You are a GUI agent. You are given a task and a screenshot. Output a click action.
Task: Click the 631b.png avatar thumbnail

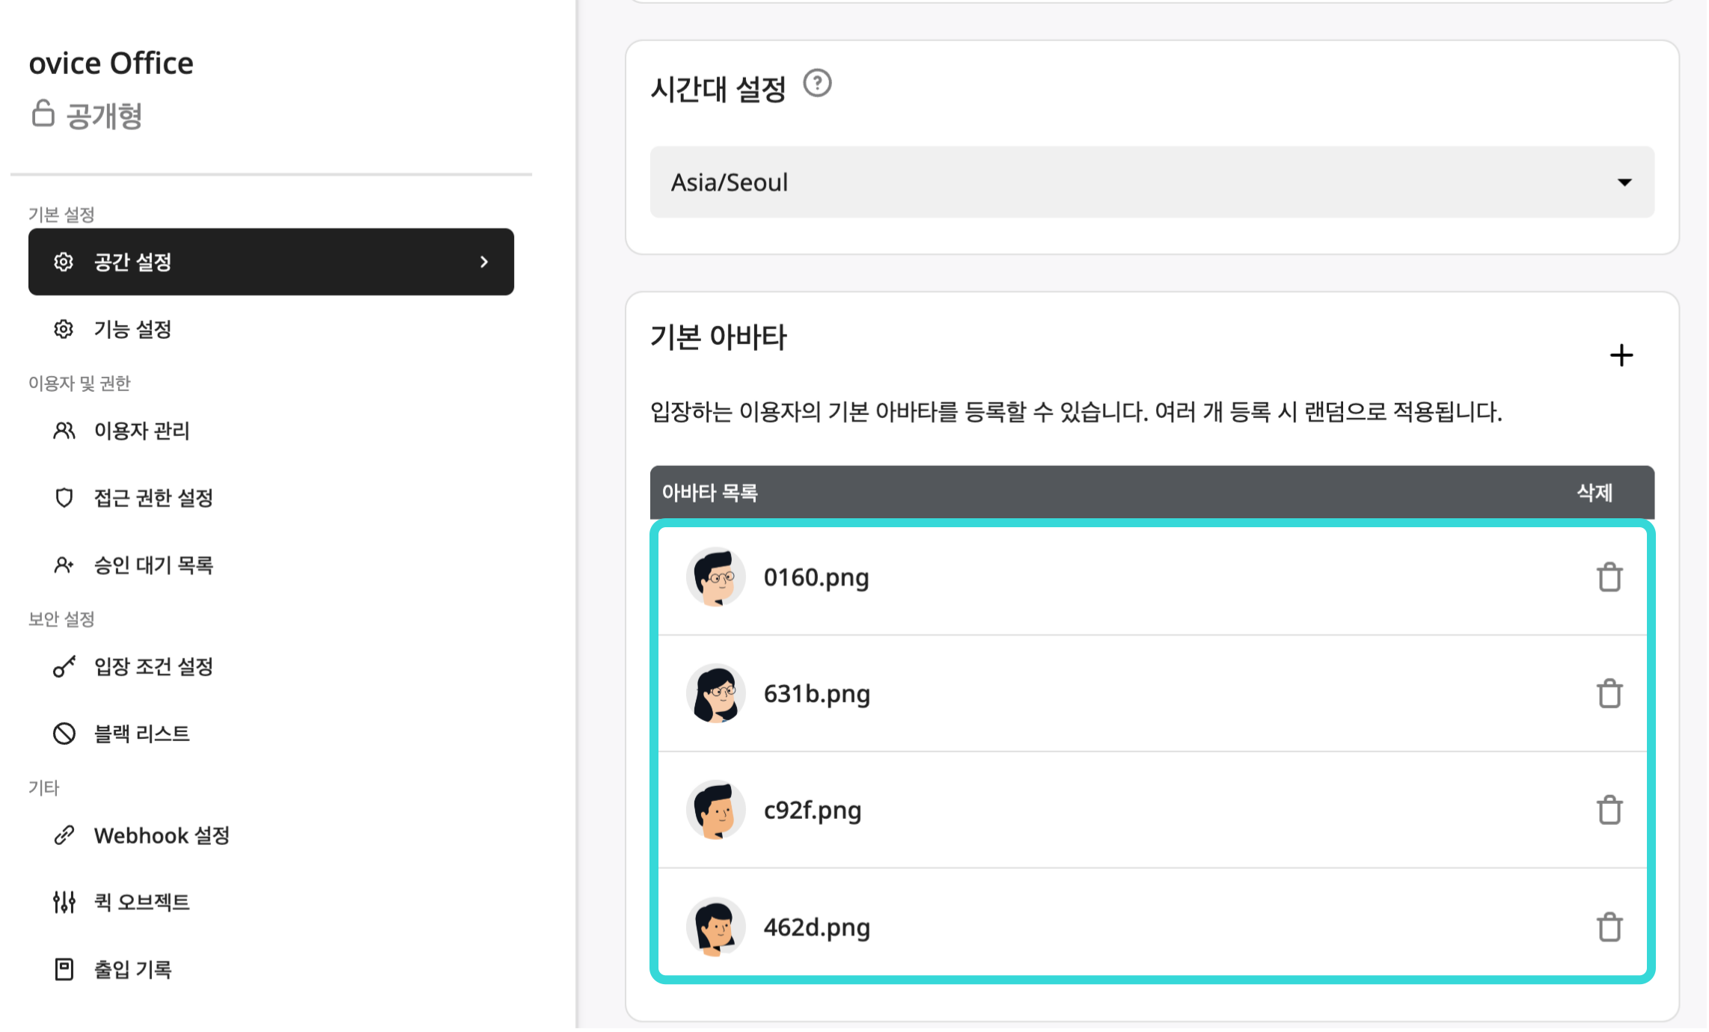(715, 693)
